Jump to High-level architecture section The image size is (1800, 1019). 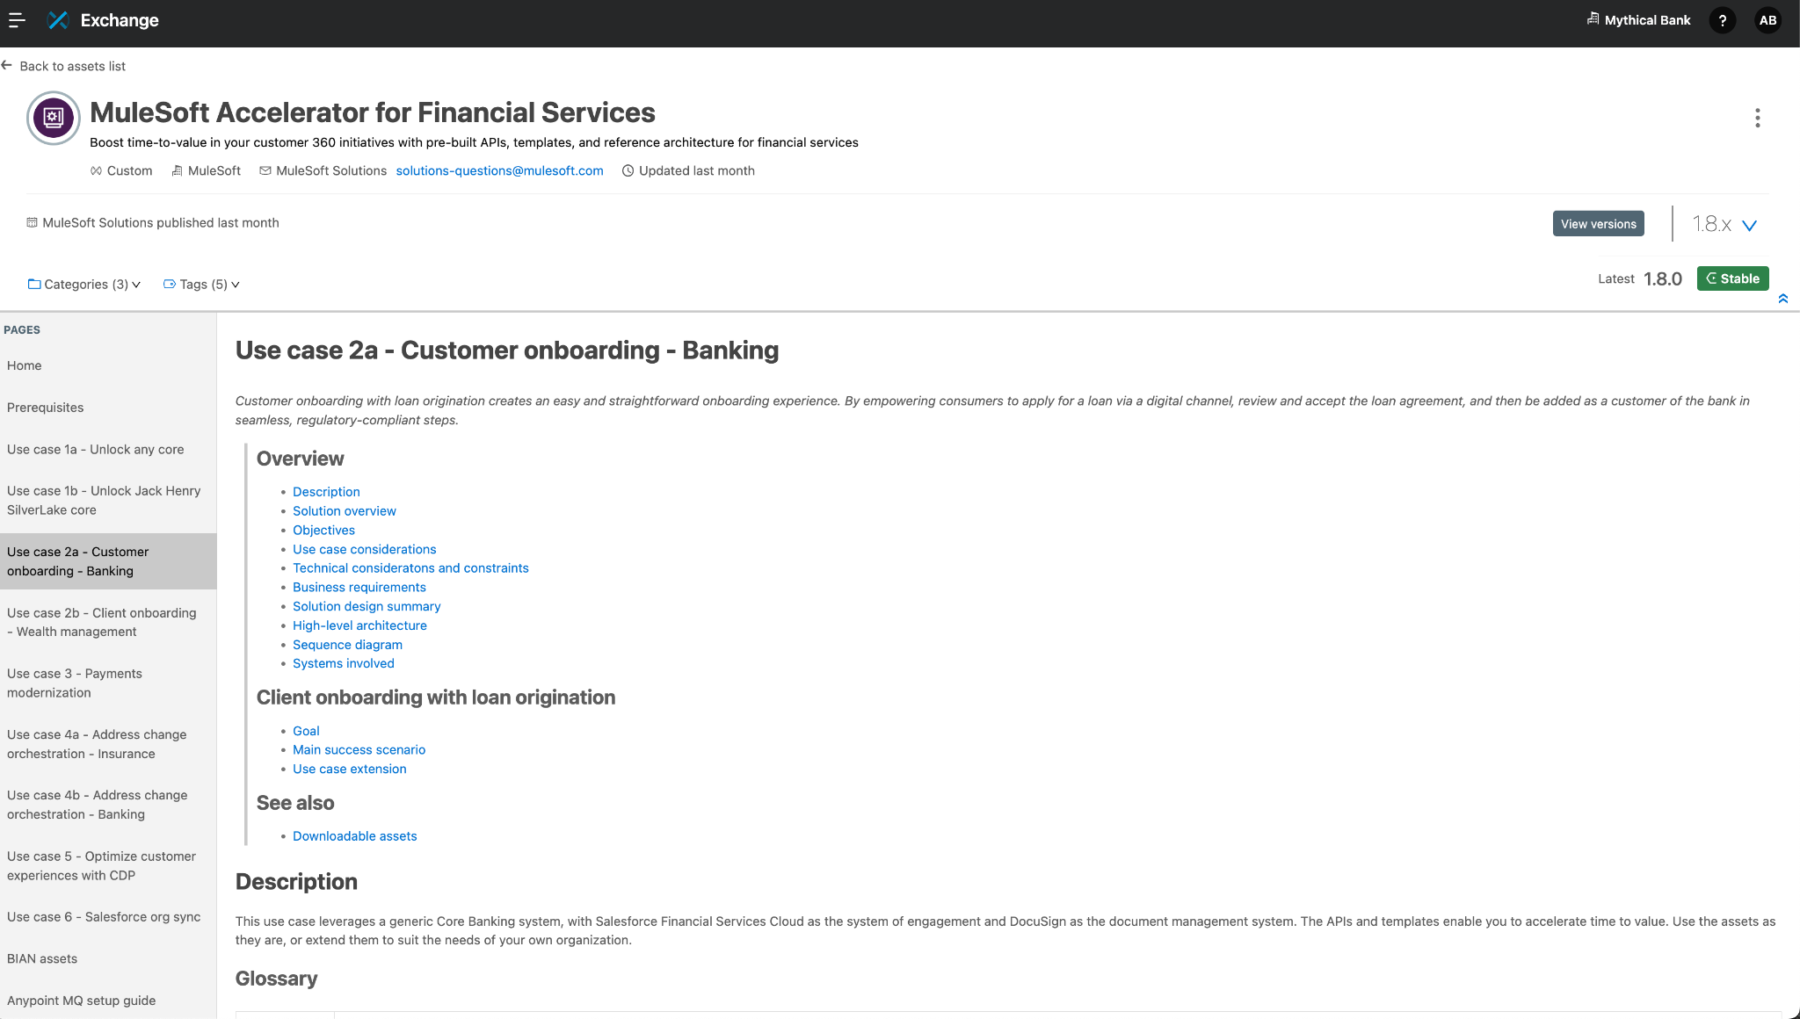click(359, 625)
